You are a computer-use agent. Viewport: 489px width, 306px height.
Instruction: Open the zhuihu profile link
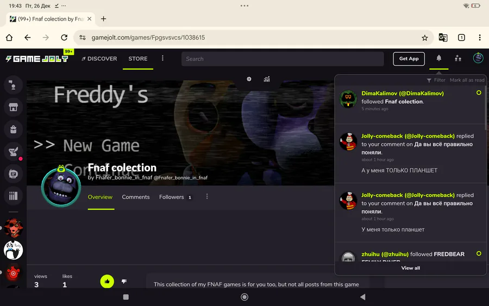click(x=385, y=254)
